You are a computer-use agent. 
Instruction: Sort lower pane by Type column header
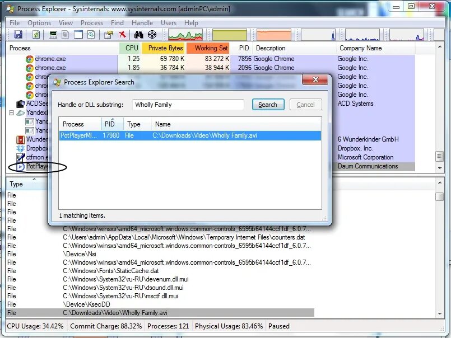click(x=26, y=184)
